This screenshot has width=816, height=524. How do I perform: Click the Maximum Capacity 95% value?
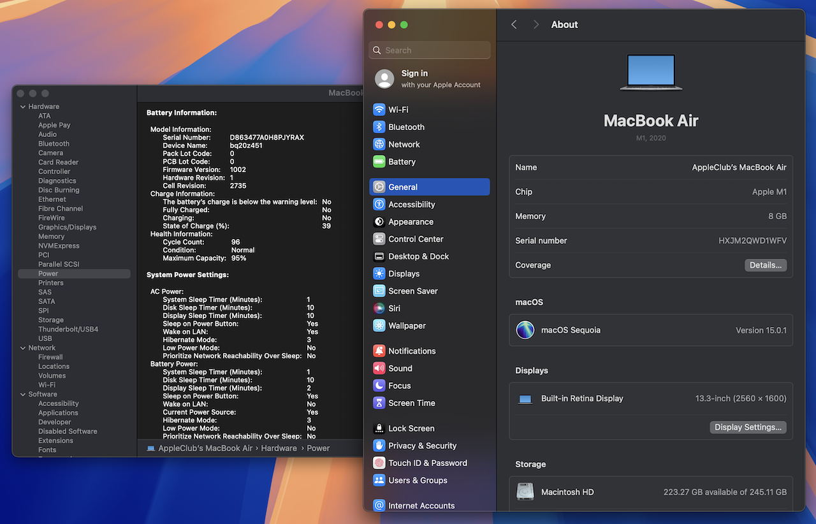coord(238,258)
